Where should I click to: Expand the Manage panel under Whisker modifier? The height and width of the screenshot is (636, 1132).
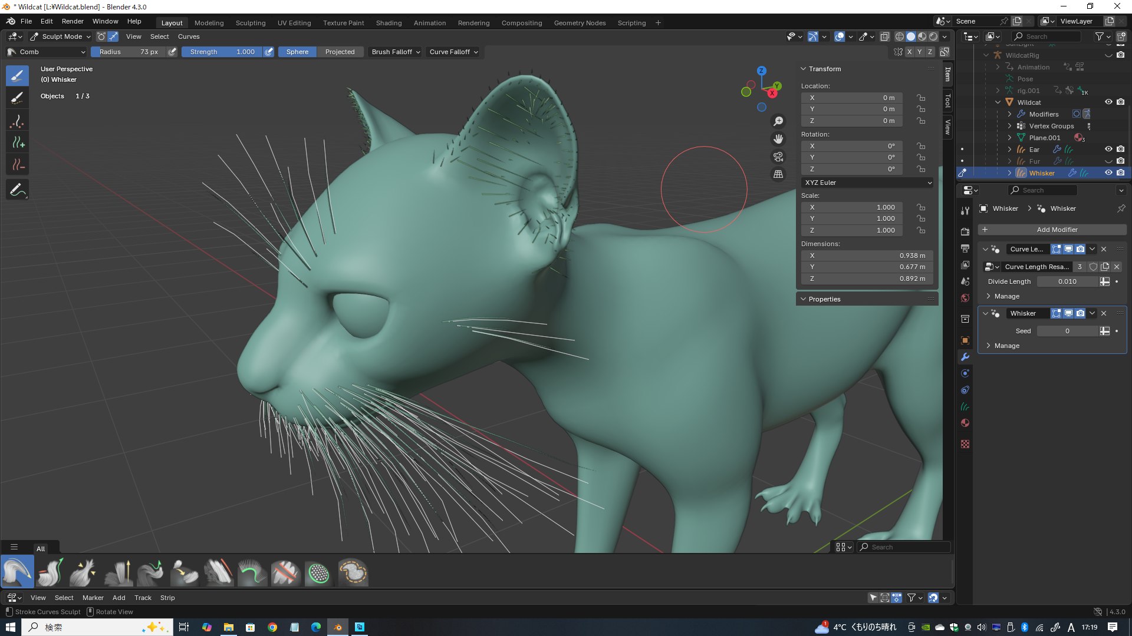click(1006, 346)
